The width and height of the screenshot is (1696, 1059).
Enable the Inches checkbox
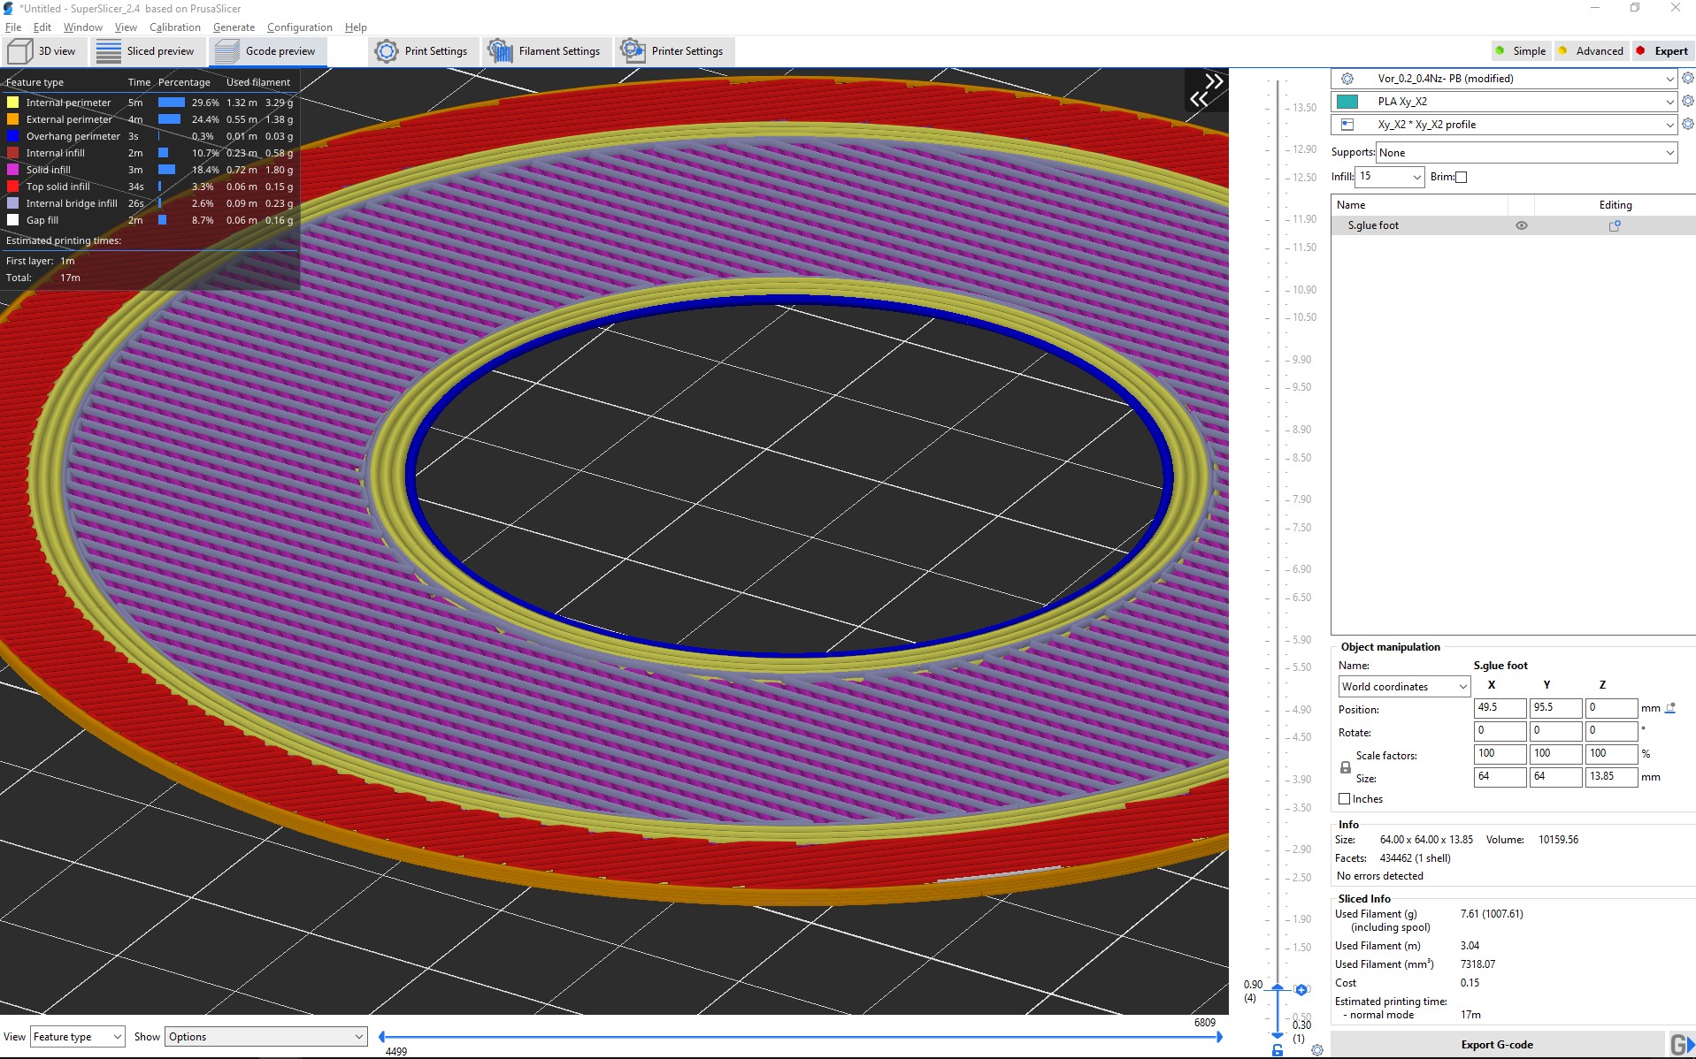coord(1345,799)
